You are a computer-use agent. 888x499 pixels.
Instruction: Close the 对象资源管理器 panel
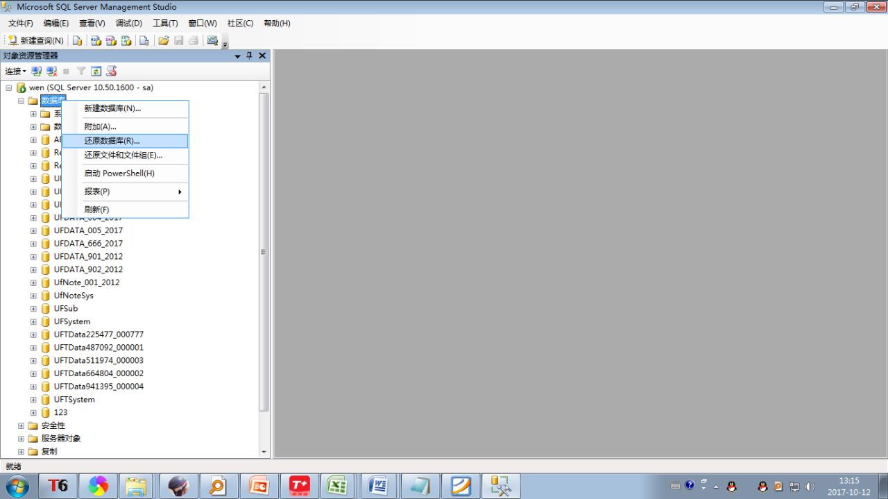click(x=262, y=56)
